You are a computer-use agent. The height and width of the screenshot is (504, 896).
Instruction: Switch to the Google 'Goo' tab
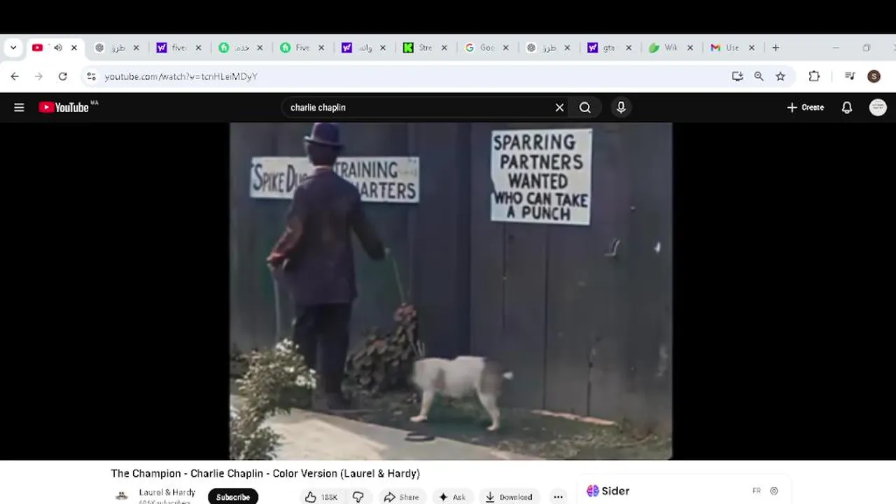pyautogui.click(x=487, y=48)
